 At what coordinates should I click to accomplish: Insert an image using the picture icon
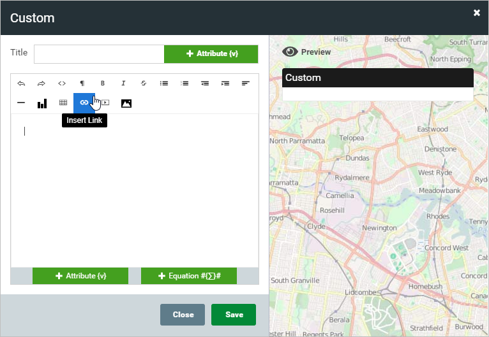tap(126, 103)
